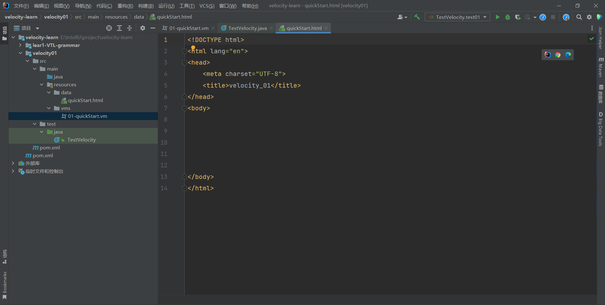The width and height of the screenshot is (605, 305).
Task: Toggle fold marker at closing head line 6
Action: click(184, 97)
